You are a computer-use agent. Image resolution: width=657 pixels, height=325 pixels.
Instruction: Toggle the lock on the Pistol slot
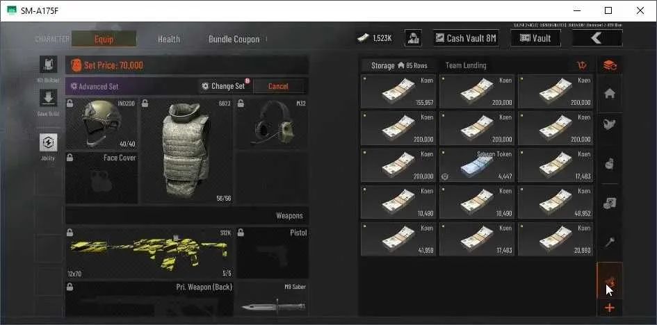click(241, 232)
